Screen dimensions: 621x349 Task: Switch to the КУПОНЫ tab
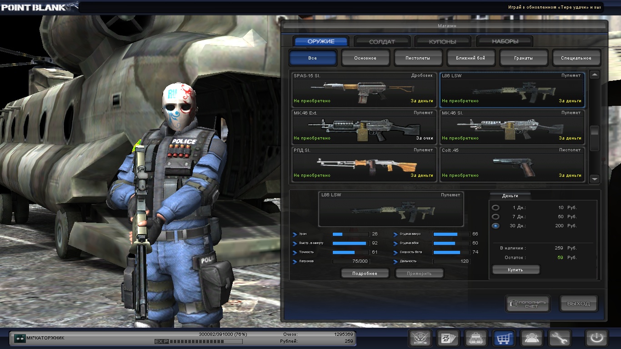(443, 41)
